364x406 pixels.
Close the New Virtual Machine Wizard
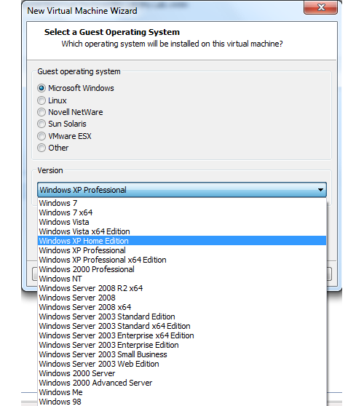pyautogui.click(x=321, y=7)
